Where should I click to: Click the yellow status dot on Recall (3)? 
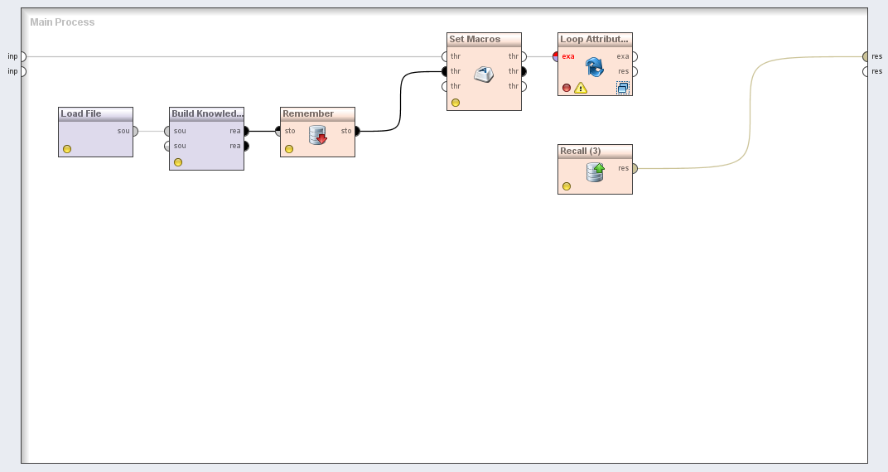pos(567,186)
